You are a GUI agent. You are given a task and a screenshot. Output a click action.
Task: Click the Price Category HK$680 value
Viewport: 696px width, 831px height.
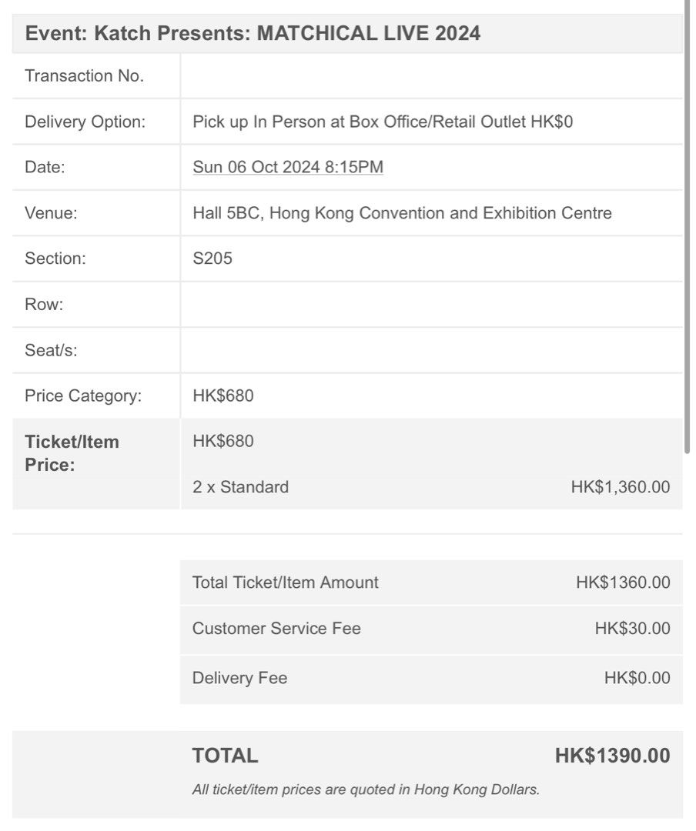point(223,396)
